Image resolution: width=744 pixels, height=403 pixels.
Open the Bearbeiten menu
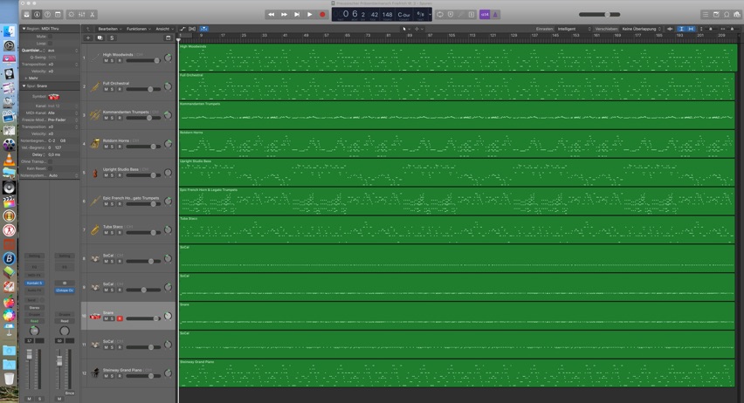click(x=110, y=29)
